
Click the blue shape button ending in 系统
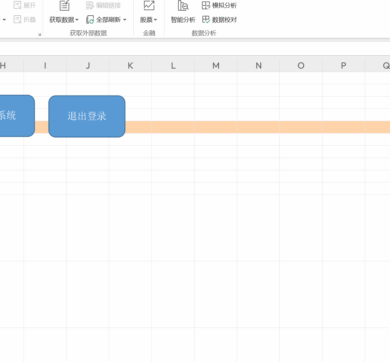(x=17, y=116)
